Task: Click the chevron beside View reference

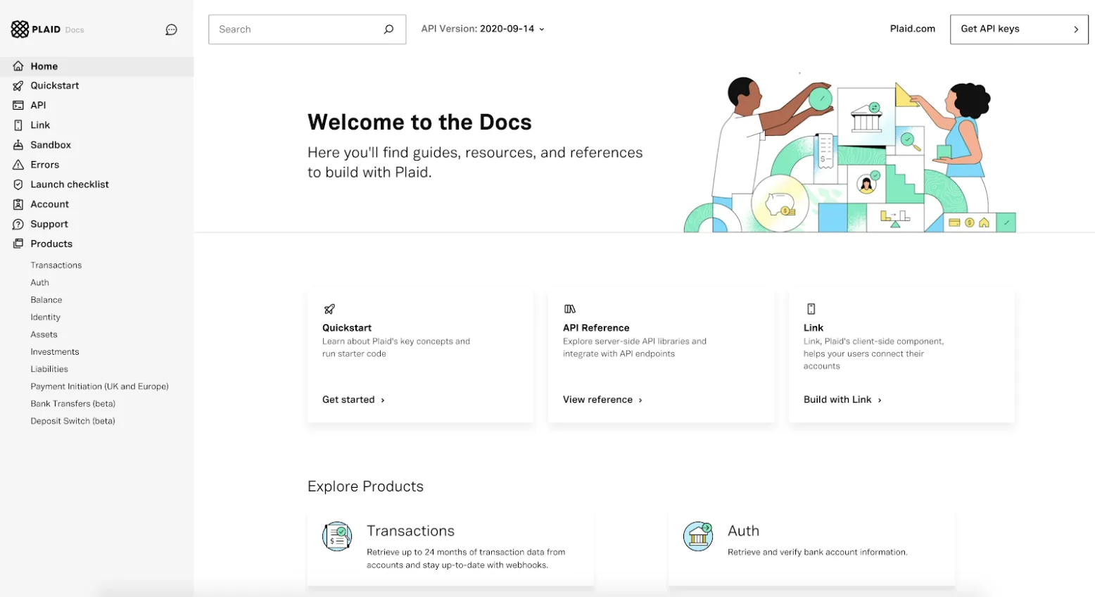Action: (640, 400)
